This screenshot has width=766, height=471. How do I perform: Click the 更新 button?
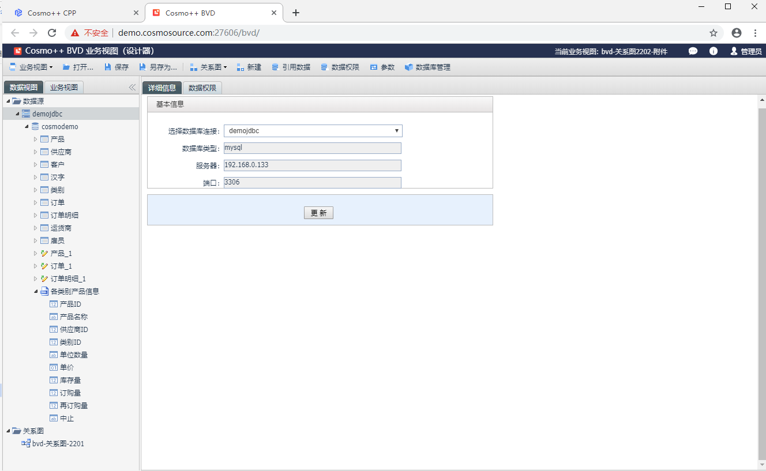[x=318, y=213]
